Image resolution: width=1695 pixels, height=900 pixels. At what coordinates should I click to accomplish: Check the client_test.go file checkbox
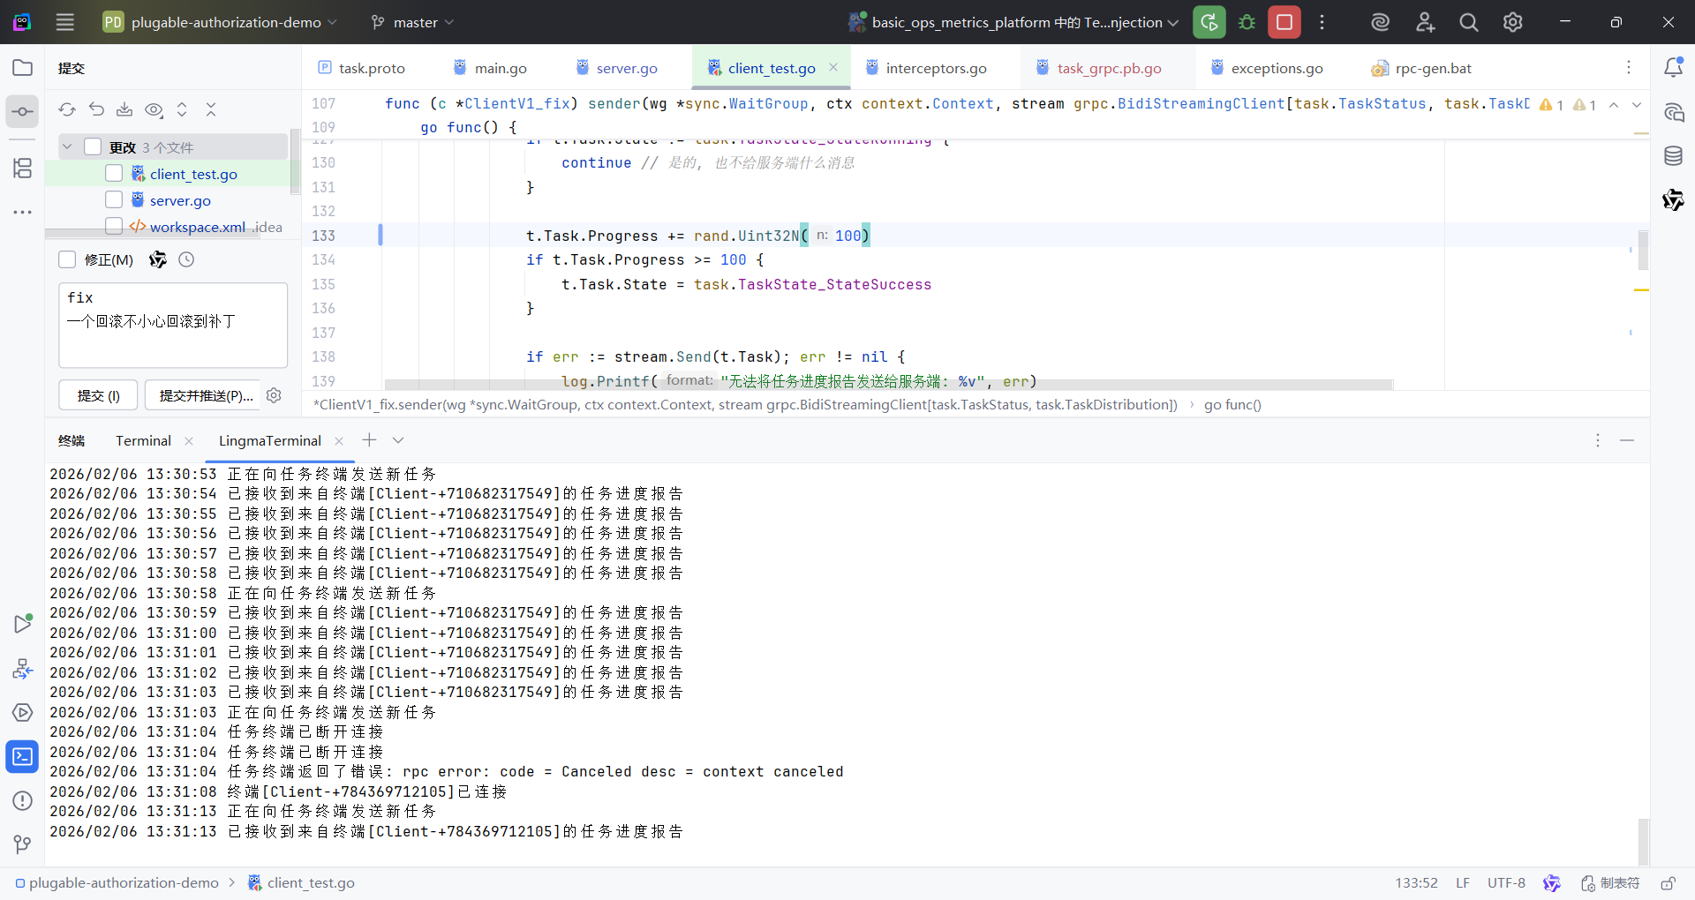[114, 174]
